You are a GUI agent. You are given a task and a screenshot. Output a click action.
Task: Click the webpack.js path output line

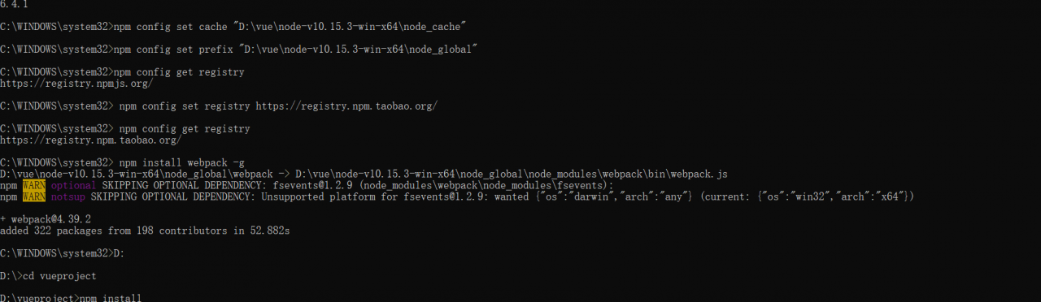point(364,175)
